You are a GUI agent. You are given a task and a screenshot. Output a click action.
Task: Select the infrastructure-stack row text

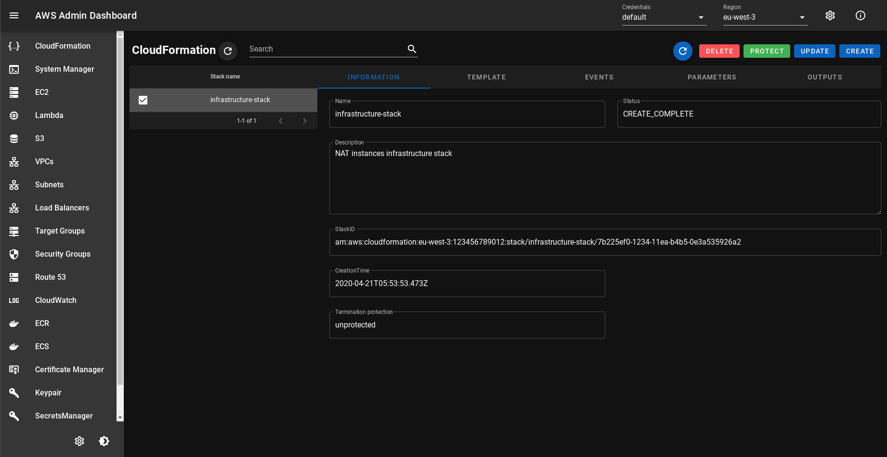point(240,100)
